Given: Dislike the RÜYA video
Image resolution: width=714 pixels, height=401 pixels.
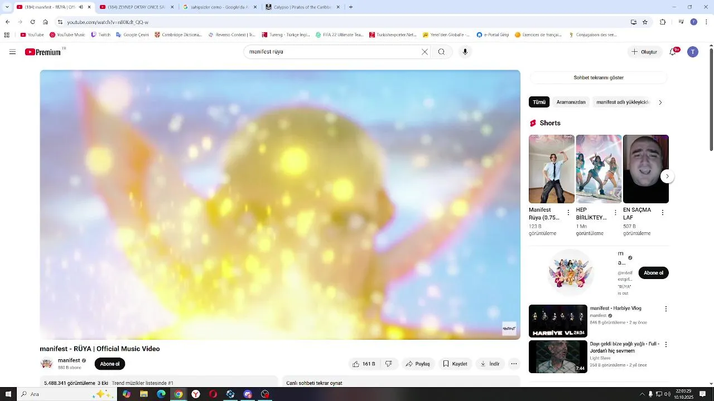Looking at the screenshot, I should coord(389,364).
